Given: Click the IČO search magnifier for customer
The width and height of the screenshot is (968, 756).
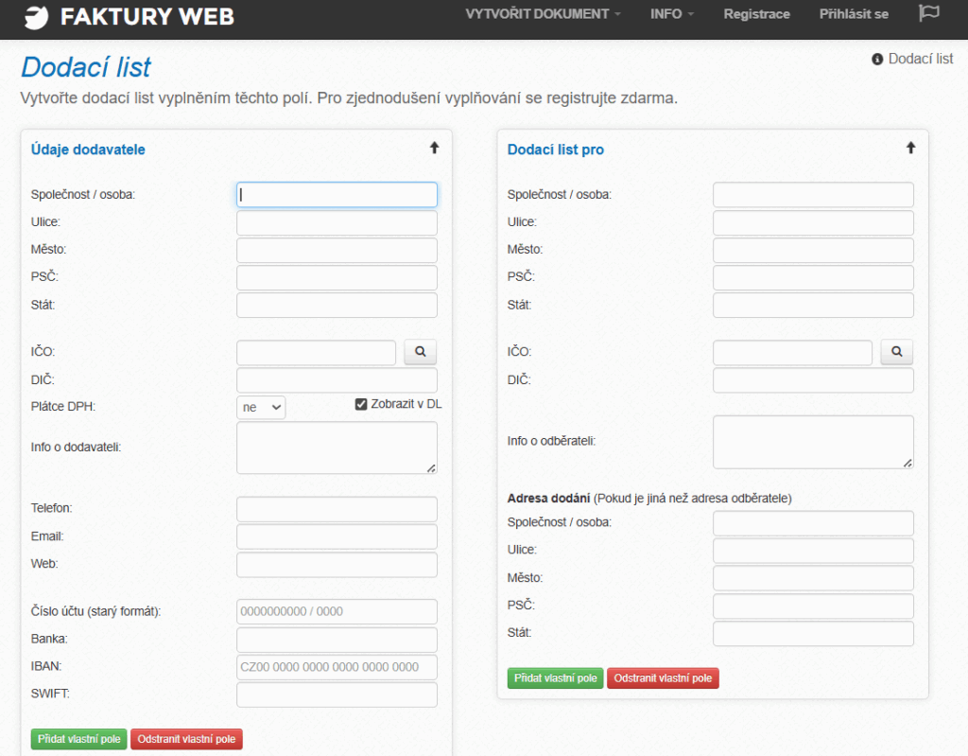Looking at the screenshot, I should click(x=897, y=352).
